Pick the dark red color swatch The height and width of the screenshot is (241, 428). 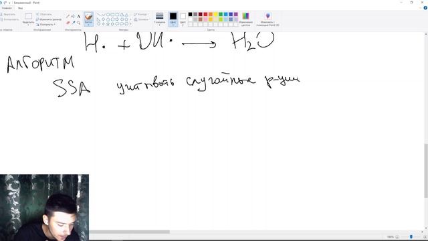pyautogui.click(x=201, y=15)
